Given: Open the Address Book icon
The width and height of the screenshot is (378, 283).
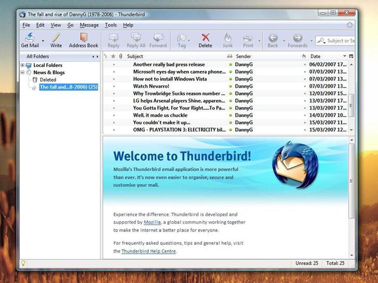Looking at the screenshot, I should [83, 39].
